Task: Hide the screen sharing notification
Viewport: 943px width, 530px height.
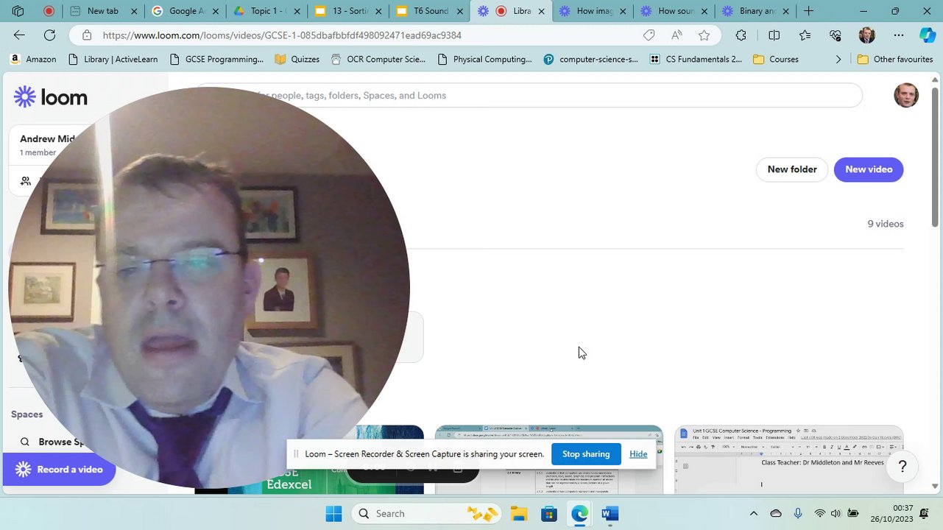Action: 638,454
